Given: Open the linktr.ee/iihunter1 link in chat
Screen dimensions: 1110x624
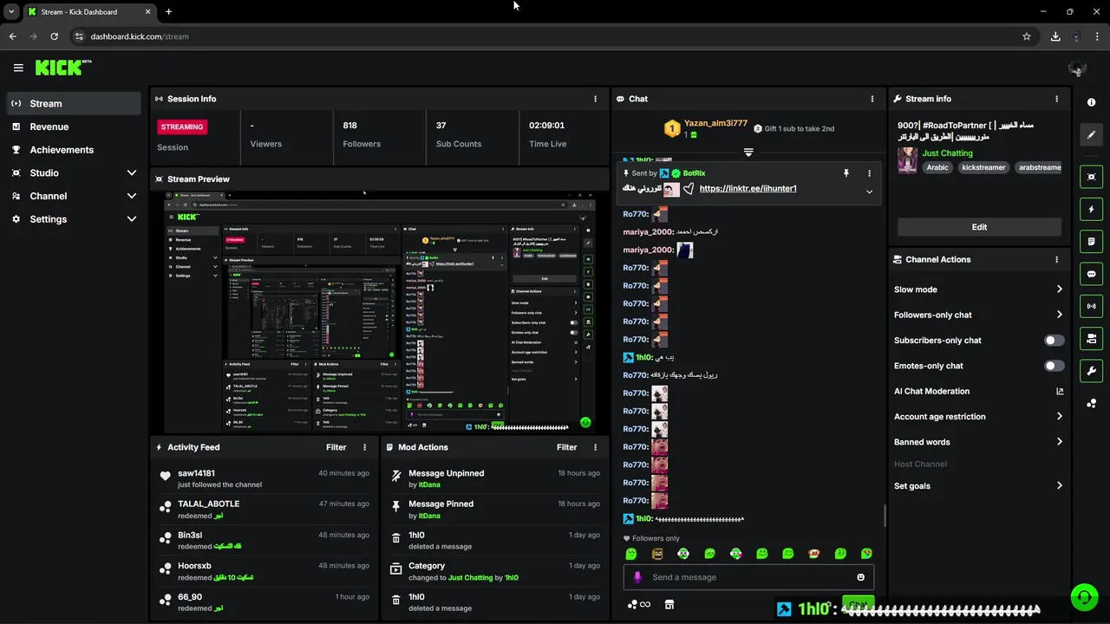Looking at the screenshot, I should pyautogui.click(x=748, y=189).
